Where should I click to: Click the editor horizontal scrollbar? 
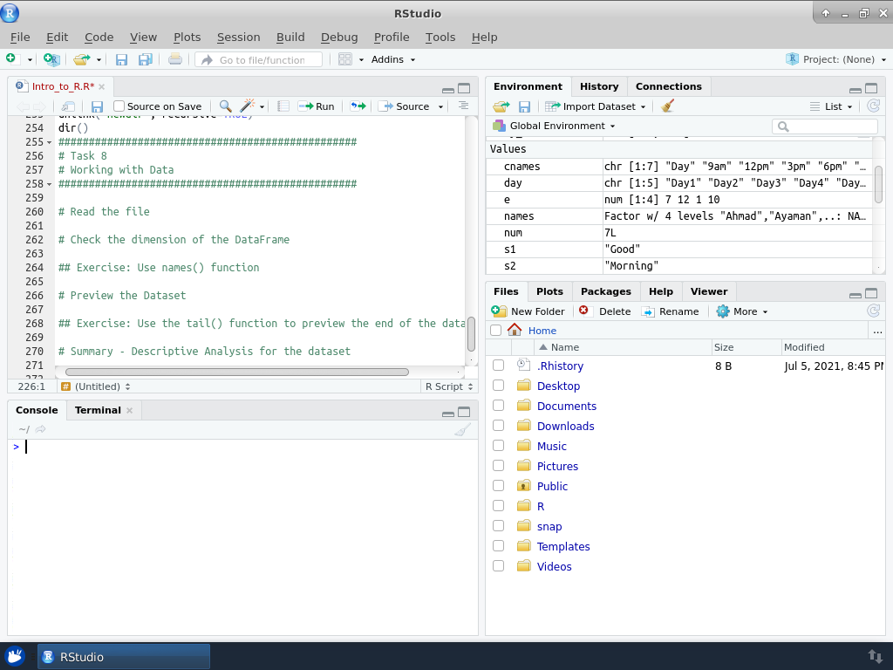[235, 372]
